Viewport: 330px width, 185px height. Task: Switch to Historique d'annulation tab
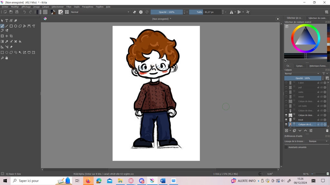tap(318, 66)
